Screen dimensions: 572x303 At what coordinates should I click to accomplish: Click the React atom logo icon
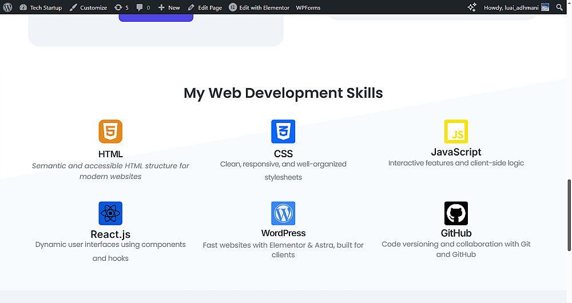pyautogui.click(x=110, y=213)
